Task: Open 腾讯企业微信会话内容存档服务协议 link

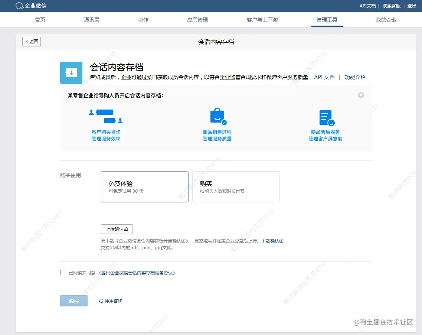Action: coord(137,273)
